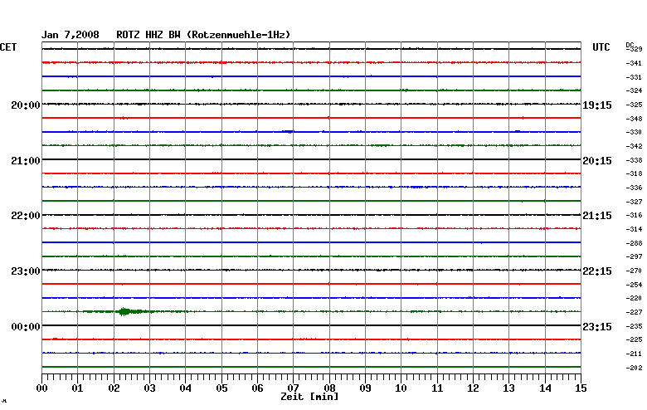This screenshot has width=647, height=410.
Task: Click the DC offset value -327
Action: pyautogui.click(x=635, y=202)
